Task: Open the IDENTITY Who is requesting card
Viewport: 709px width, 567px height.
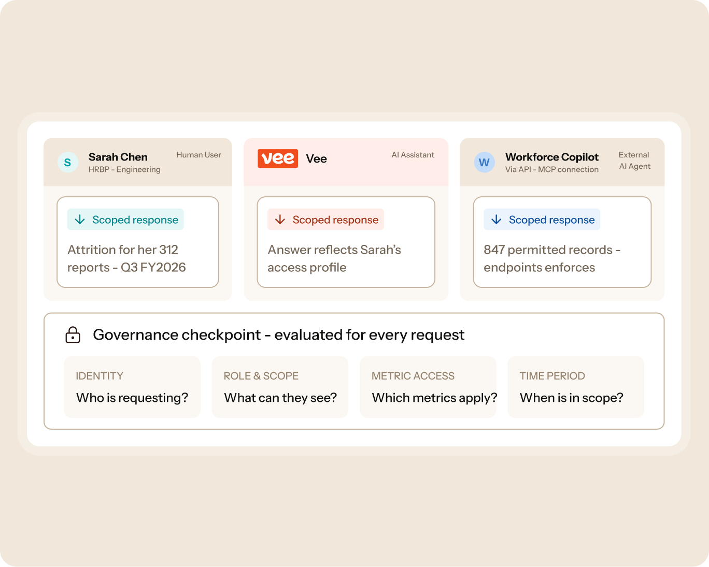Action: [132, 387]
